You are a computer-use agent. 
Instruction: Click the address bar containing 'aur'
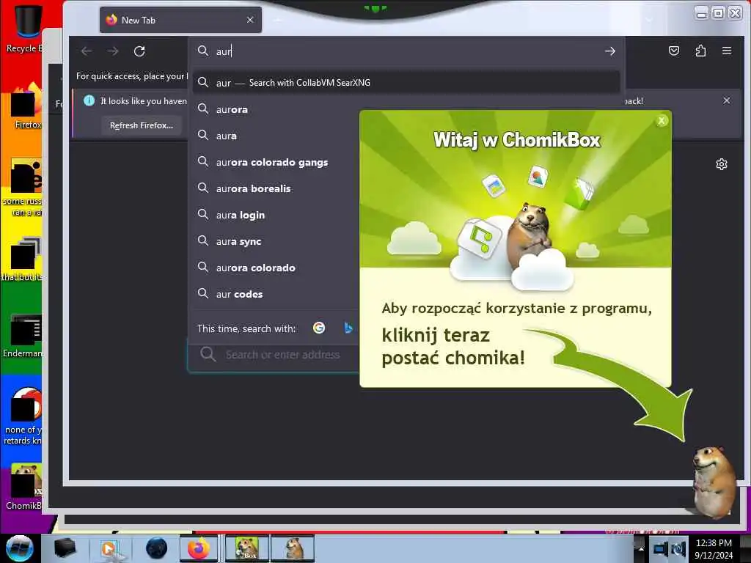coord(406,51)
